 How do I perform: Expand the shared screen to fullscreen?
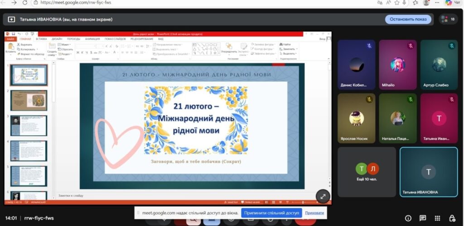click(323, 196)
